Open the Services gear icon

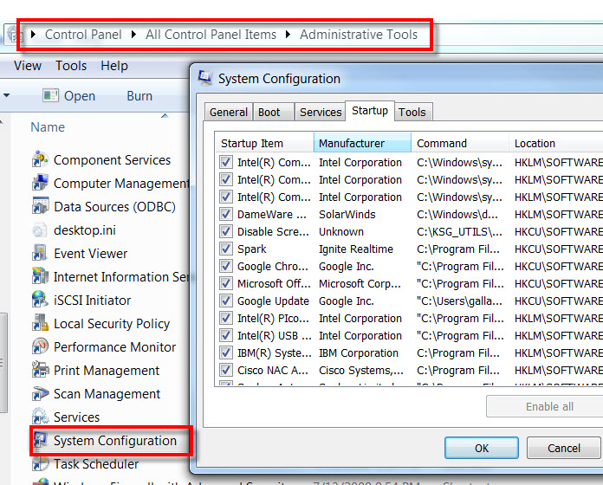(x=40, y=417)
